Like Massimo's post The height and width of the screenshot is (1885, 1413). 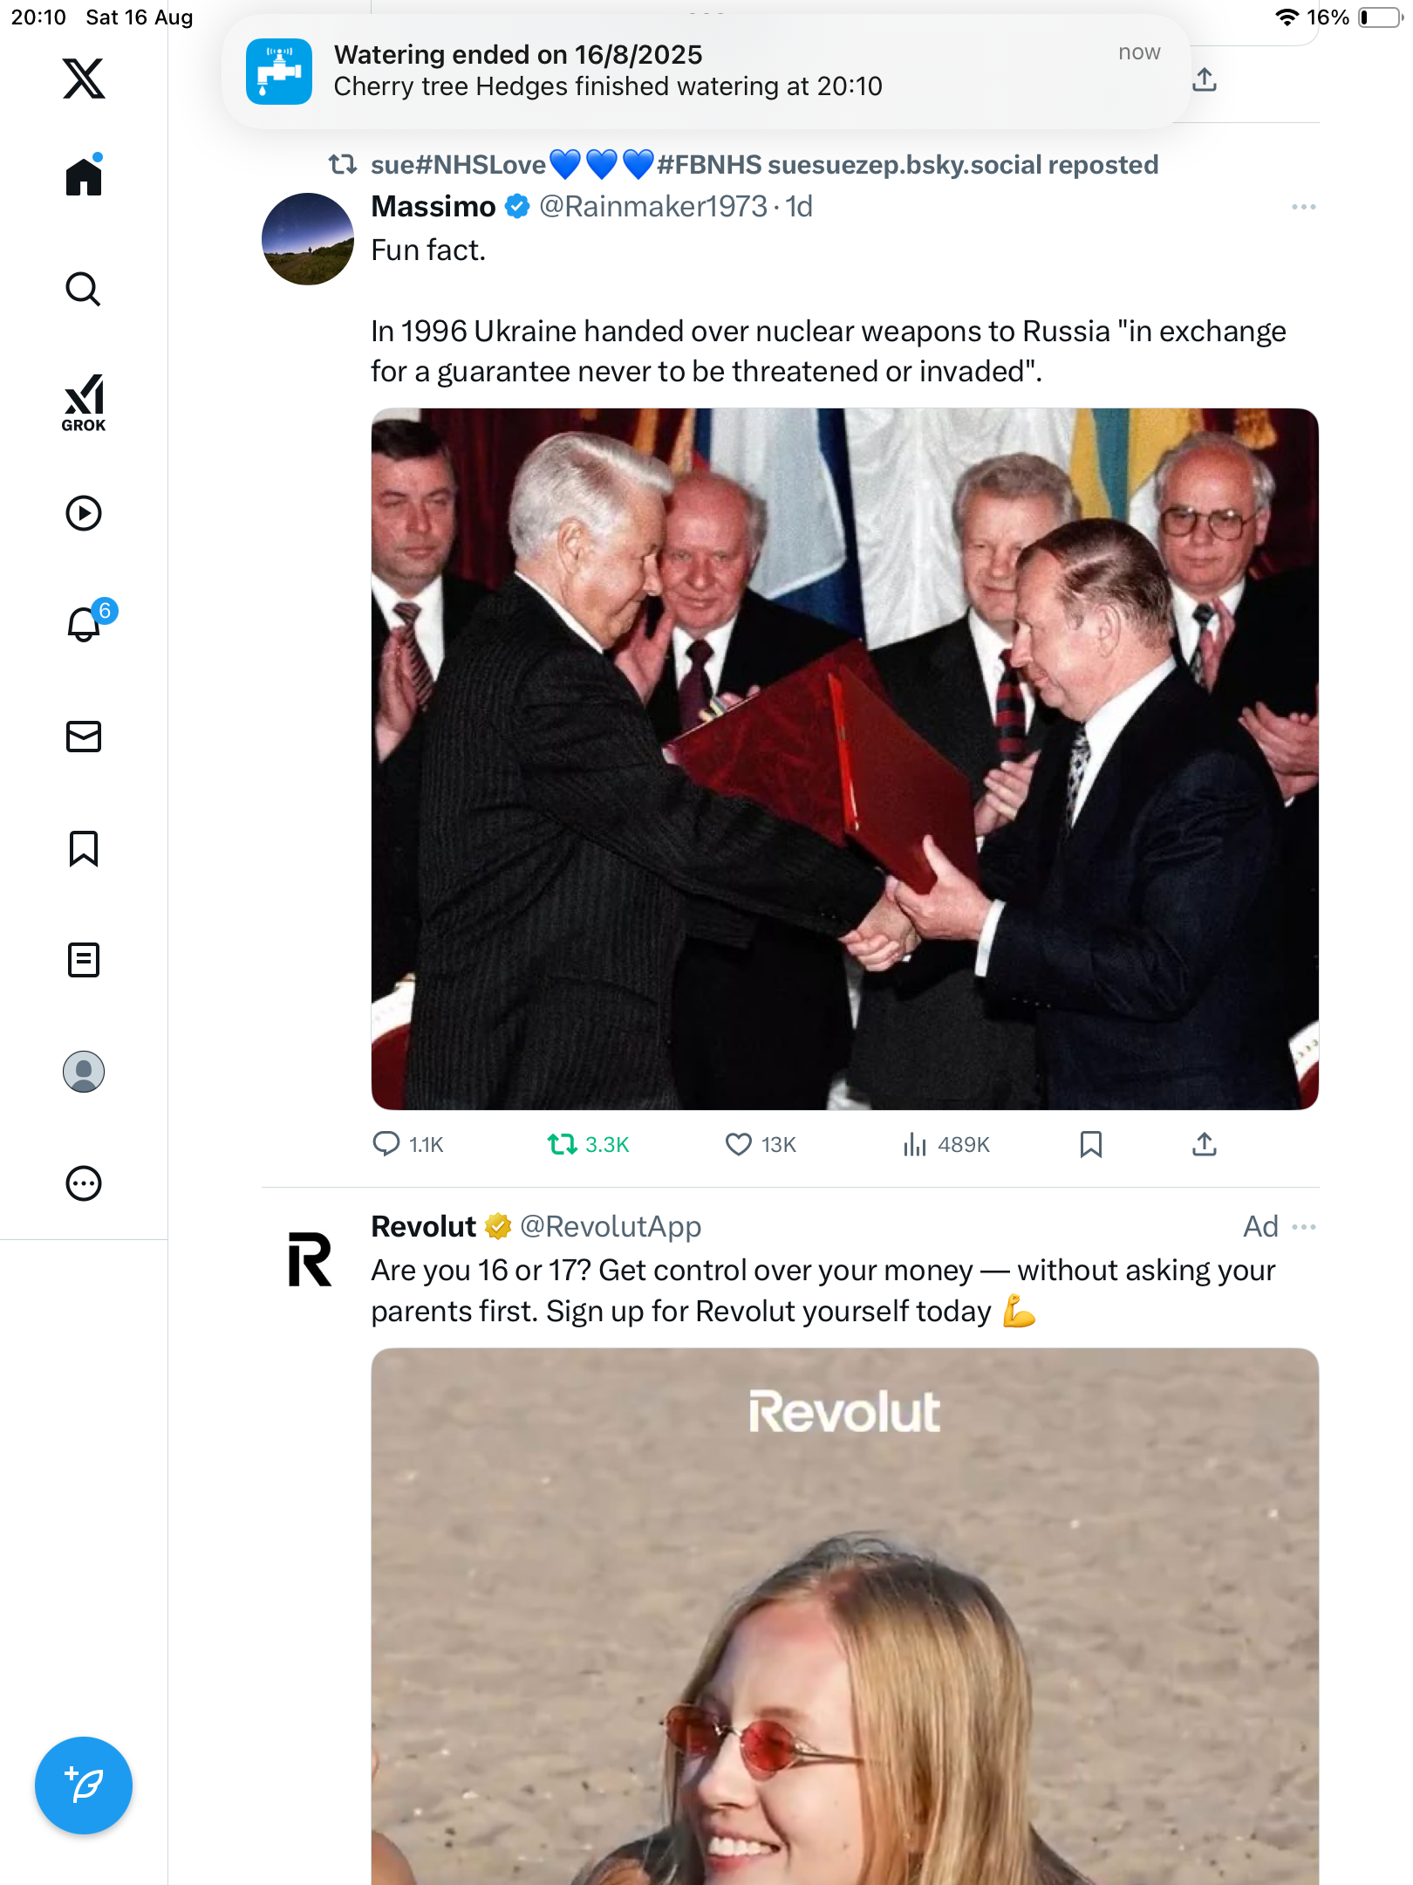[x=739, y=1144]
